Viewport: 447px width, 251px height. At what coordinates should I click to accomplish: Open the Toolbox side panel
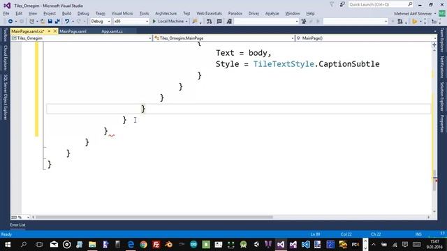tap(5, 34)
